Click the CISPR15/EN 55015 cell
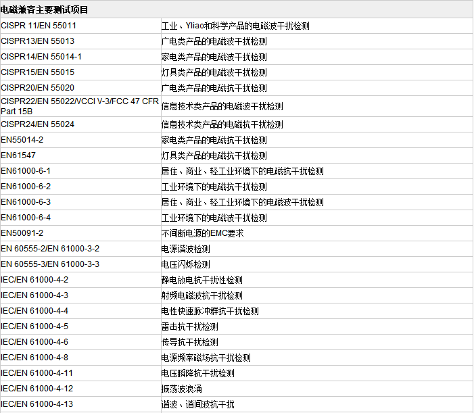 [x=37, y=72]
